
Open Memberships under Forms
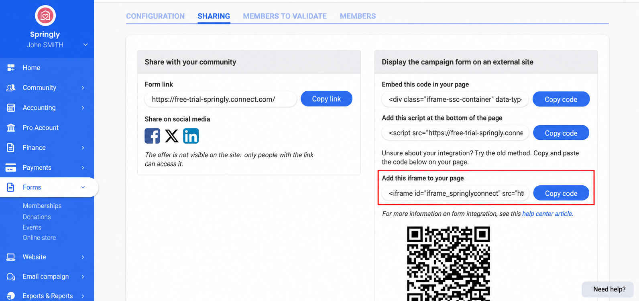click(x=42, y=206)
